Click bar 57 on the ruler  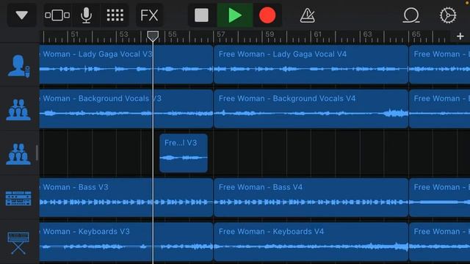pos(220,34)
